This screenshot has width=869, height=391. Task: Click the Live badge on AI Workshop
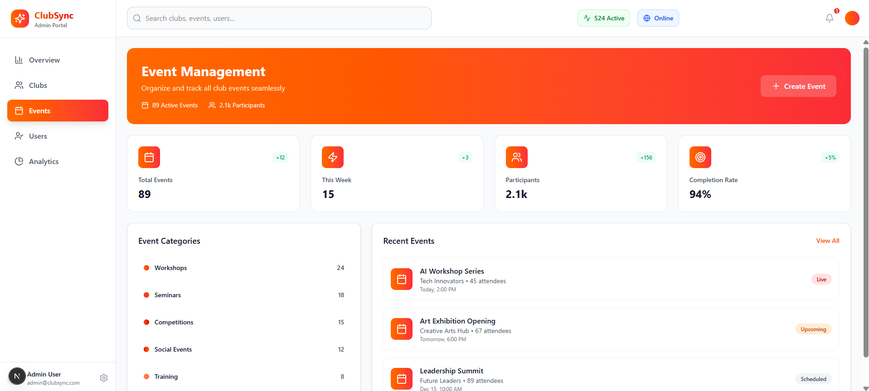point(821,279)
